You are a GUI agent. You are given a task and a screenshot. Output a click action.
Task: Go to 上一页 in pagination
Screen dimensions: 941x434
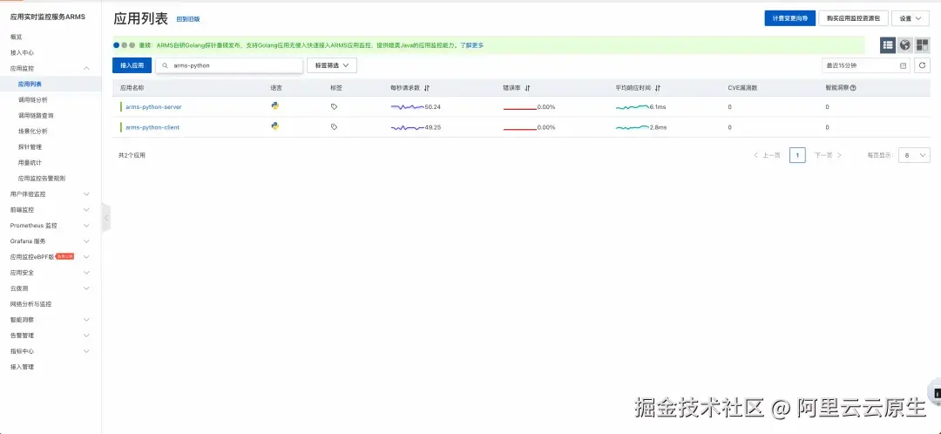(767, 155)
